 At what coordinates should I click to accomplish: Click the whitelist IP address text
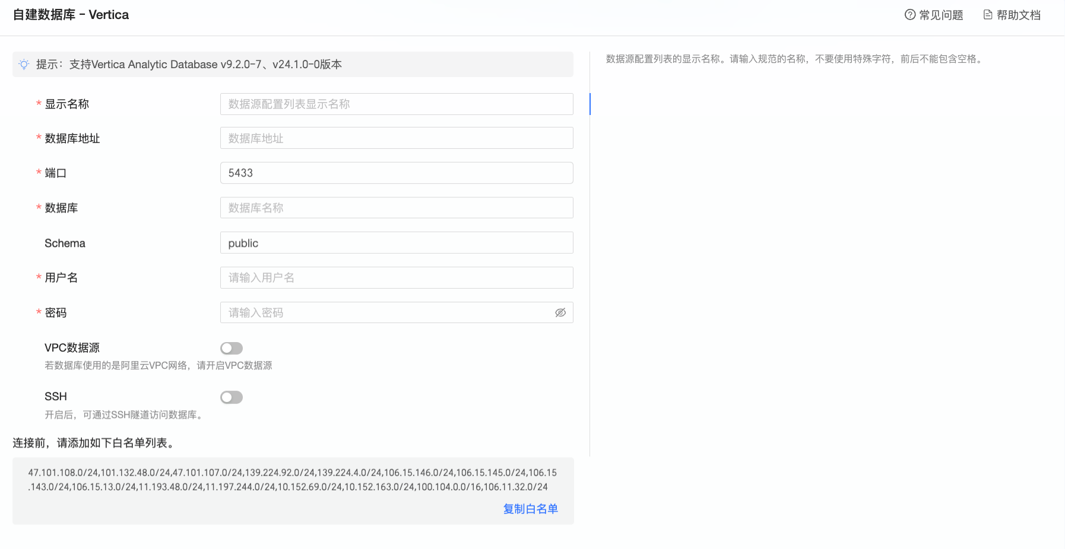coord(293,480)
